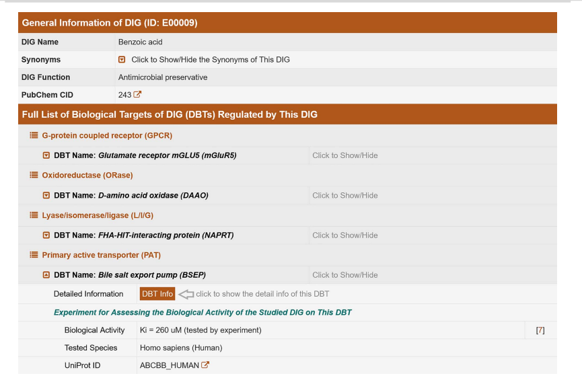The height and width of the screenshot is (376, 582).
Task: Click list icon beside Primary active transporter
Action: (34, 255)
